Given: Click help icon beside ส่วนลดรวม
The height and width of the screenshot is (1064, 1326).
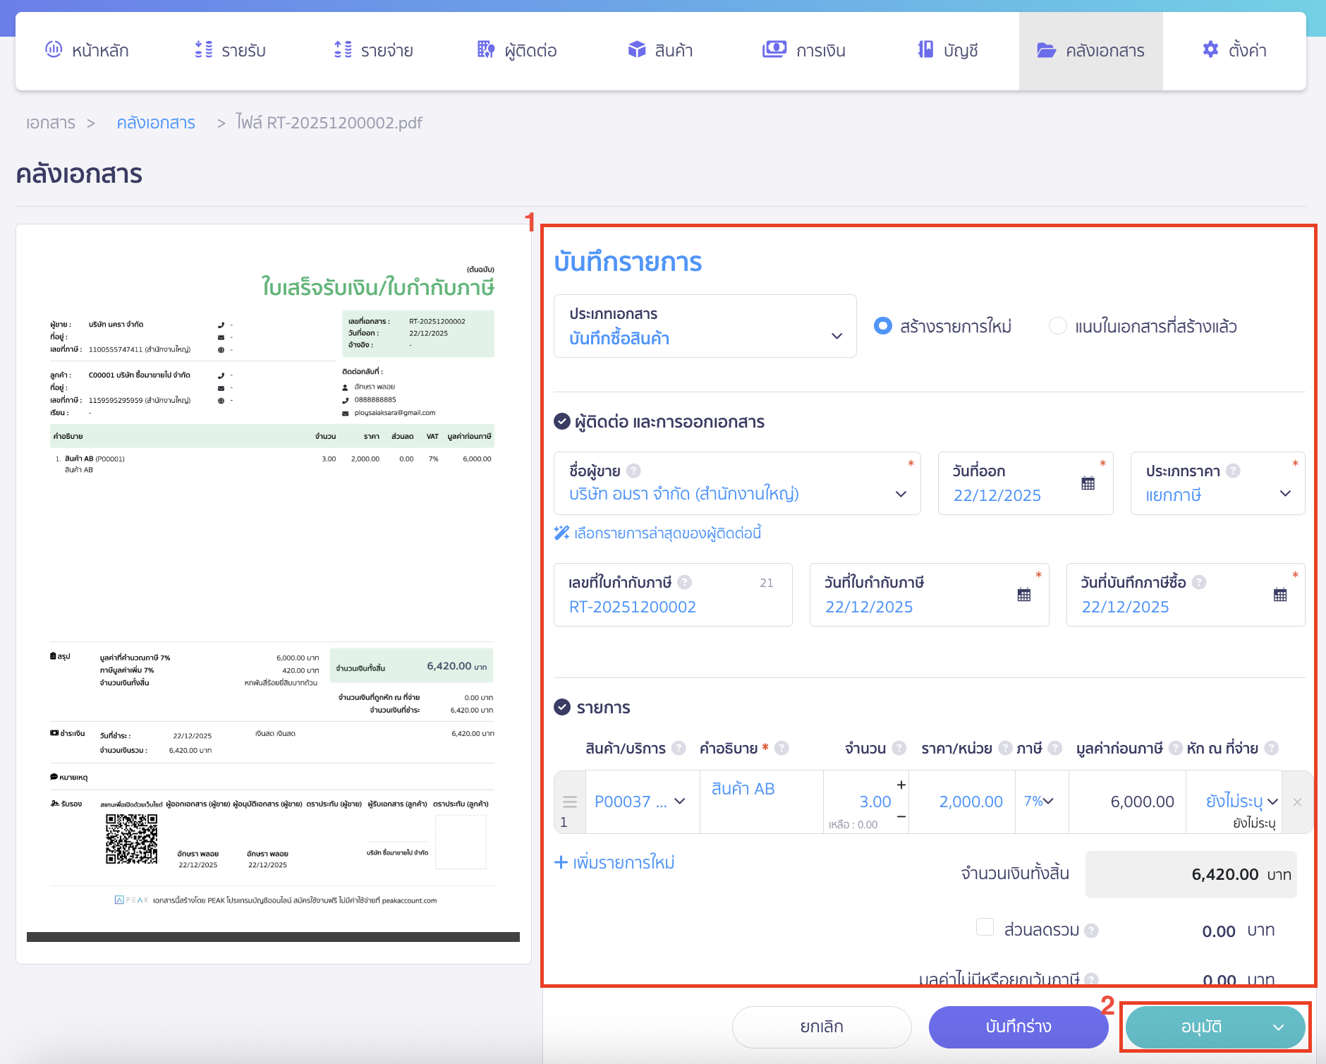Looking at the screenshot, I should point(1091,931).
